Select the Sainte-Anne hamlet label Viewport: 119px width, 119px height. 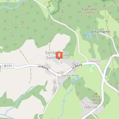point(70,75)
